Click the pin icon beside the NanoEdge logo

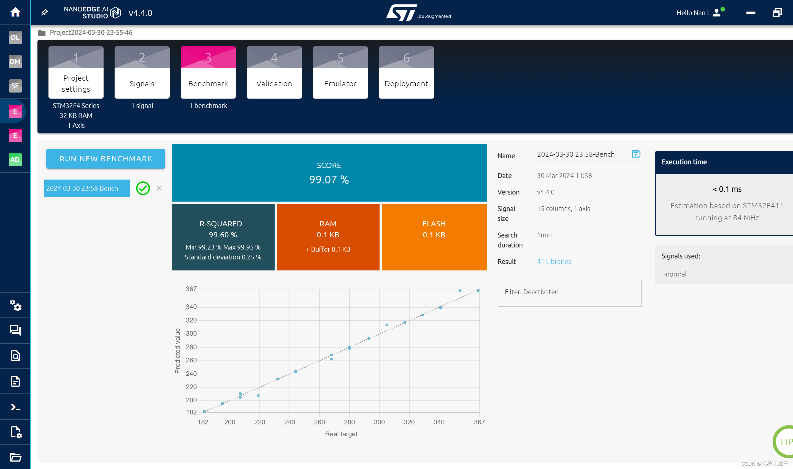click(45, 12)
